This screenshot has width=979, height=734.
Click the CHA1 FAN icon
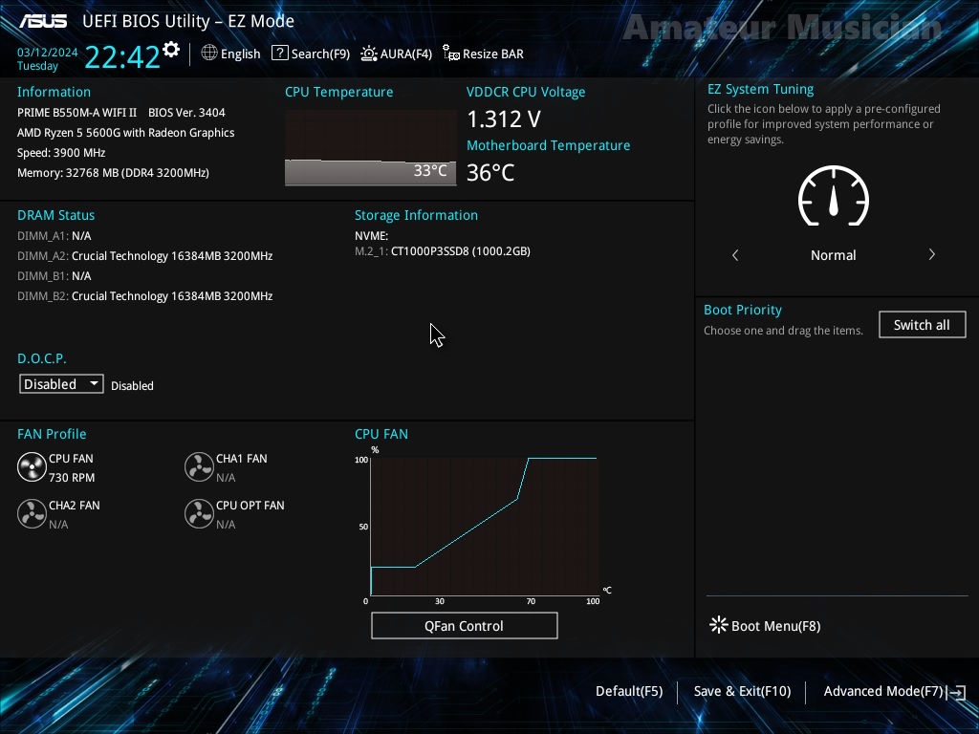tap(199, 467)
